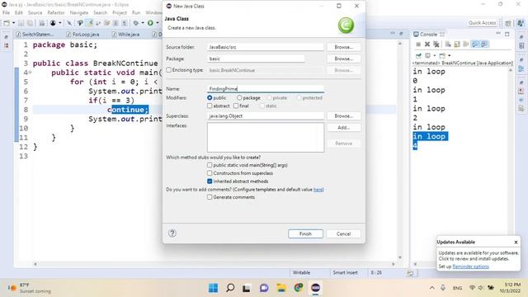Click the New button in the Eclipse toolbar
Screen dimensions: 528x297
7,23
